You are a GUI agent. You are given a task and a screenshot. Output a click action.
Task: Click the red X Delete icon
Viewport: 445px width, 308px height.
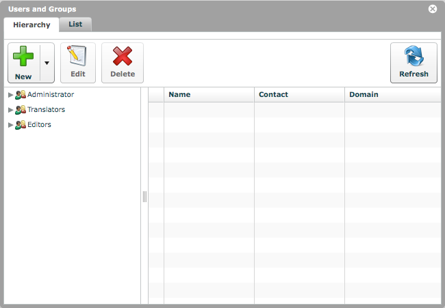pyautogui.click(x=123, y=56)
